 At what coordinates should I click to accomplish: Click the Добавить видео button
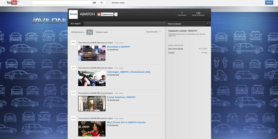pos(118,3)
